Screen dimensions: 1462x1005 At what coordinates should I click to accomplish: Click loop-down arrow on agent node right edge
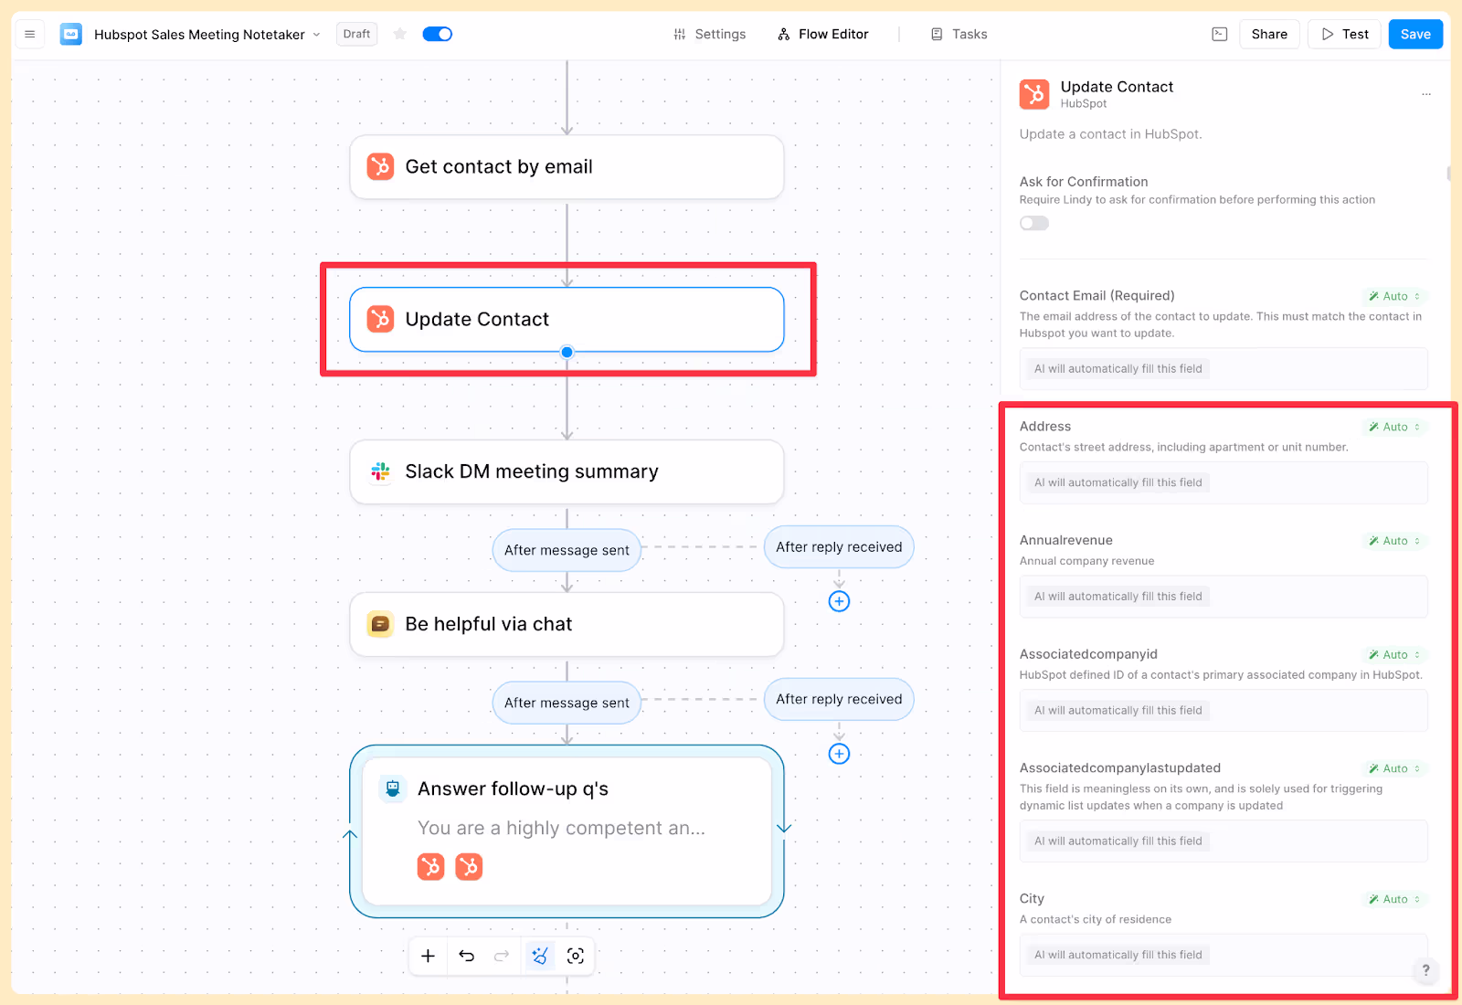click(x=784, y=828)
